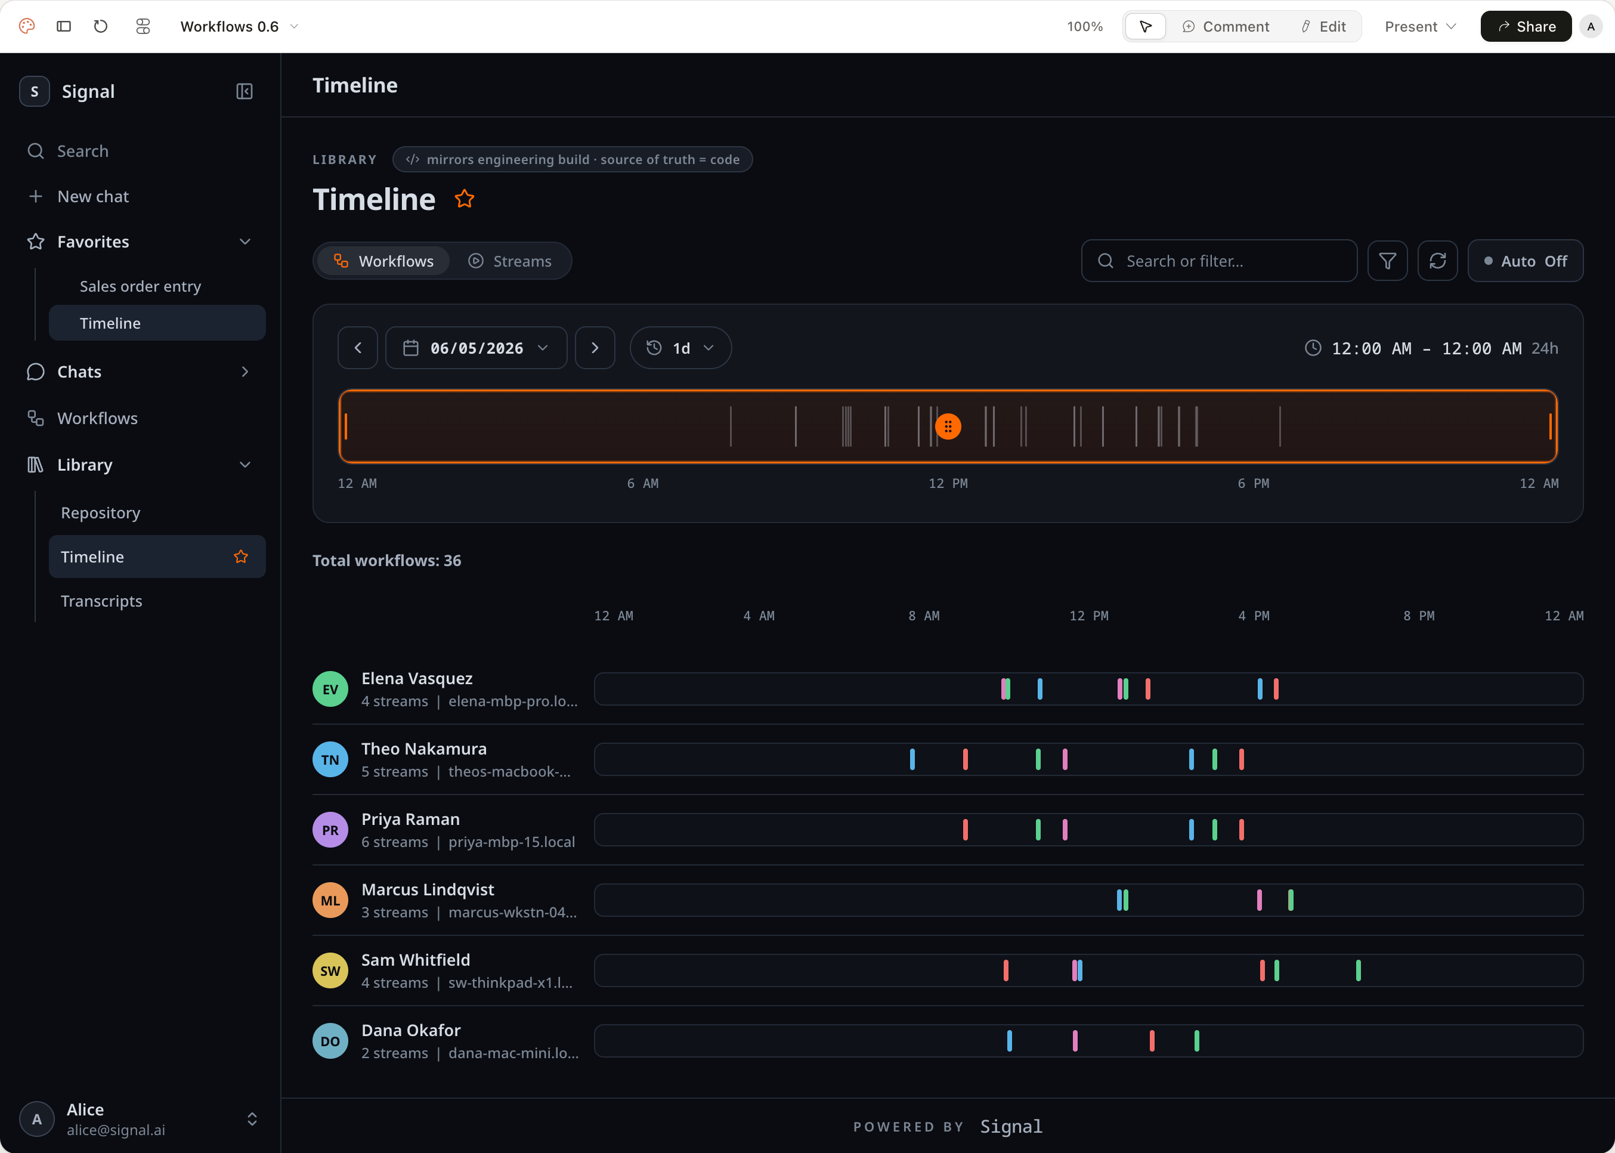
Task: Open Workflows 0.6 version dropdown
Action: [239, 26]
